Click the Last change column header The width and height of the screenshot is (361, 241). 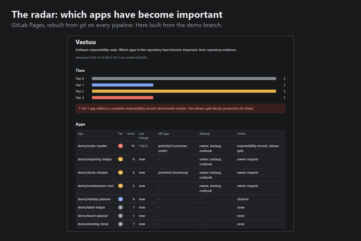pos(144,136)
